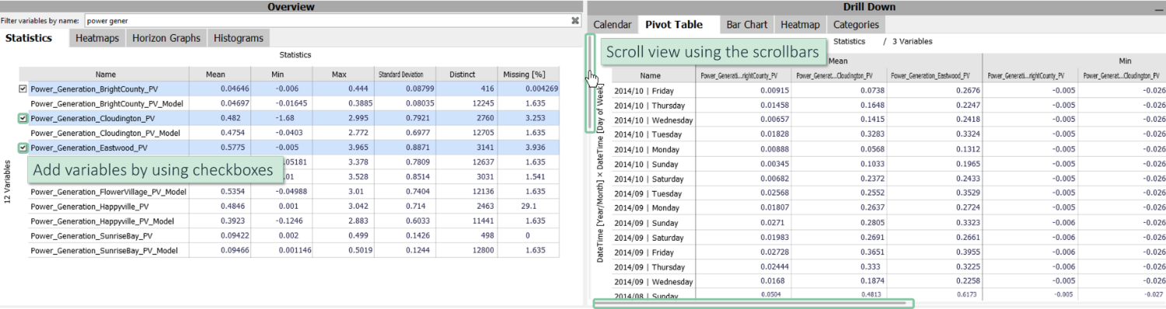Uncheck the Power_Generation_BrightCounty_PV checkbox

tap(23, 89)
